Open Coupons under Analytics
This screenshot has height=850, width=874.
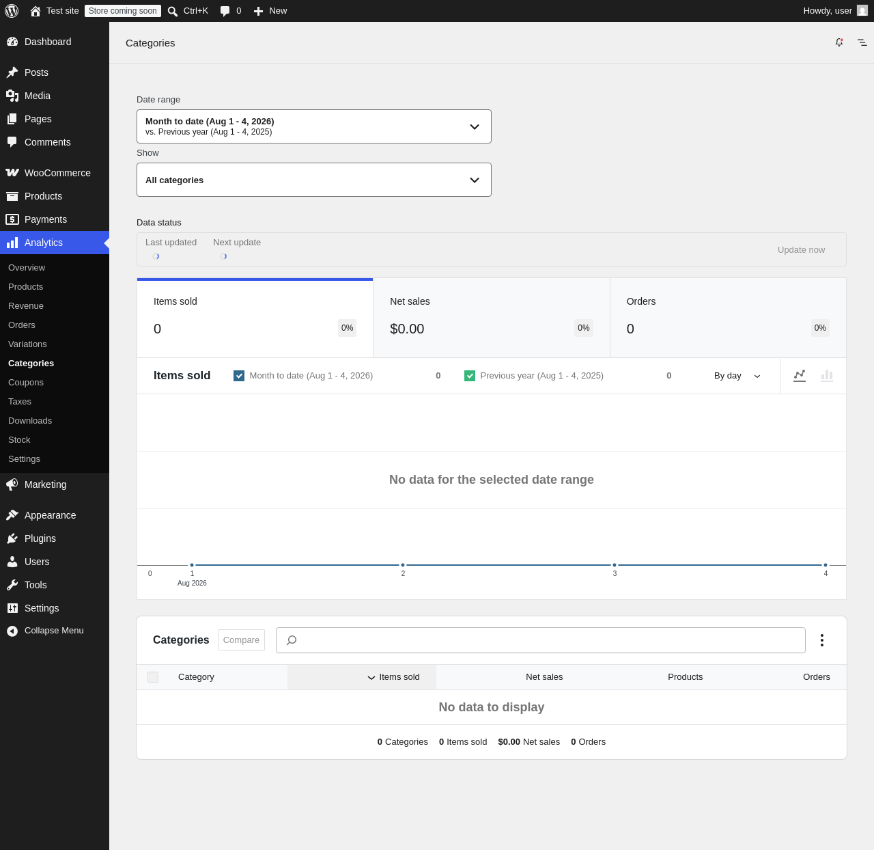(x=26, y=383)
